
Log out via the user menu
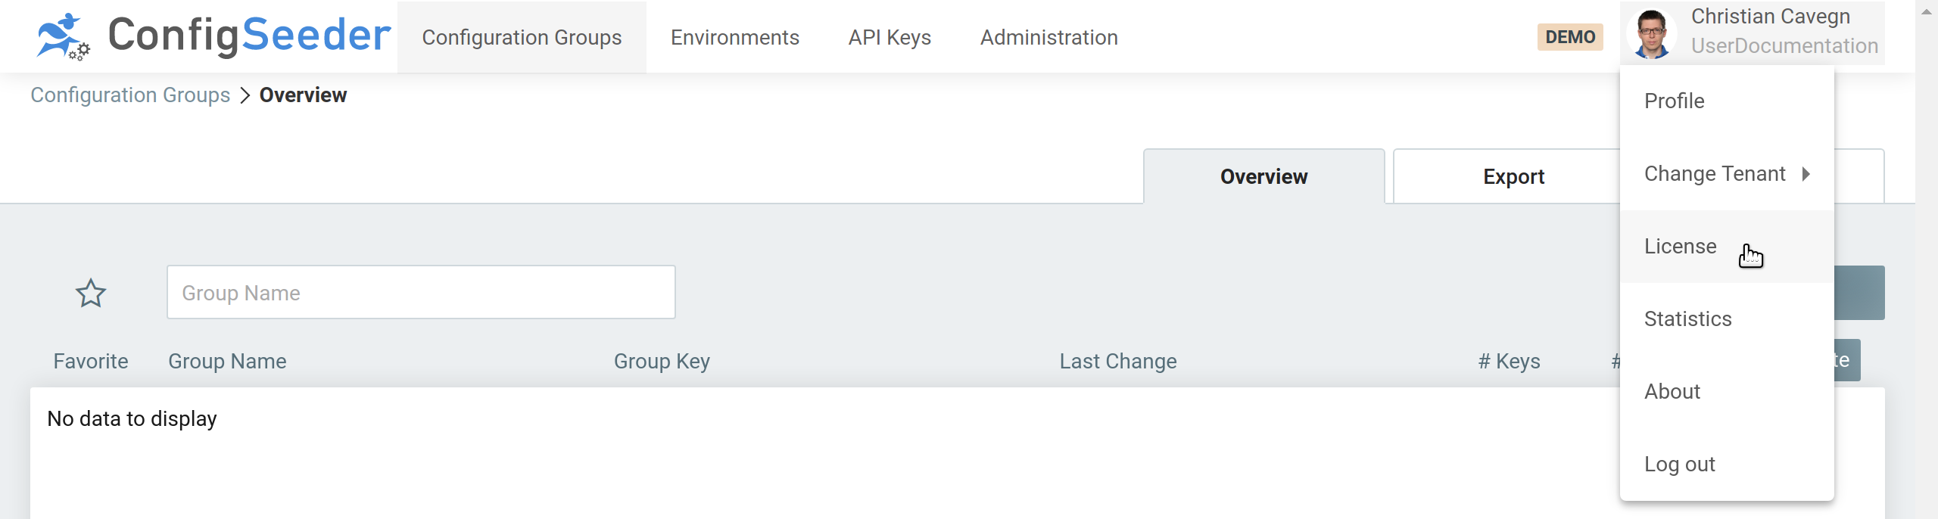1680,465
